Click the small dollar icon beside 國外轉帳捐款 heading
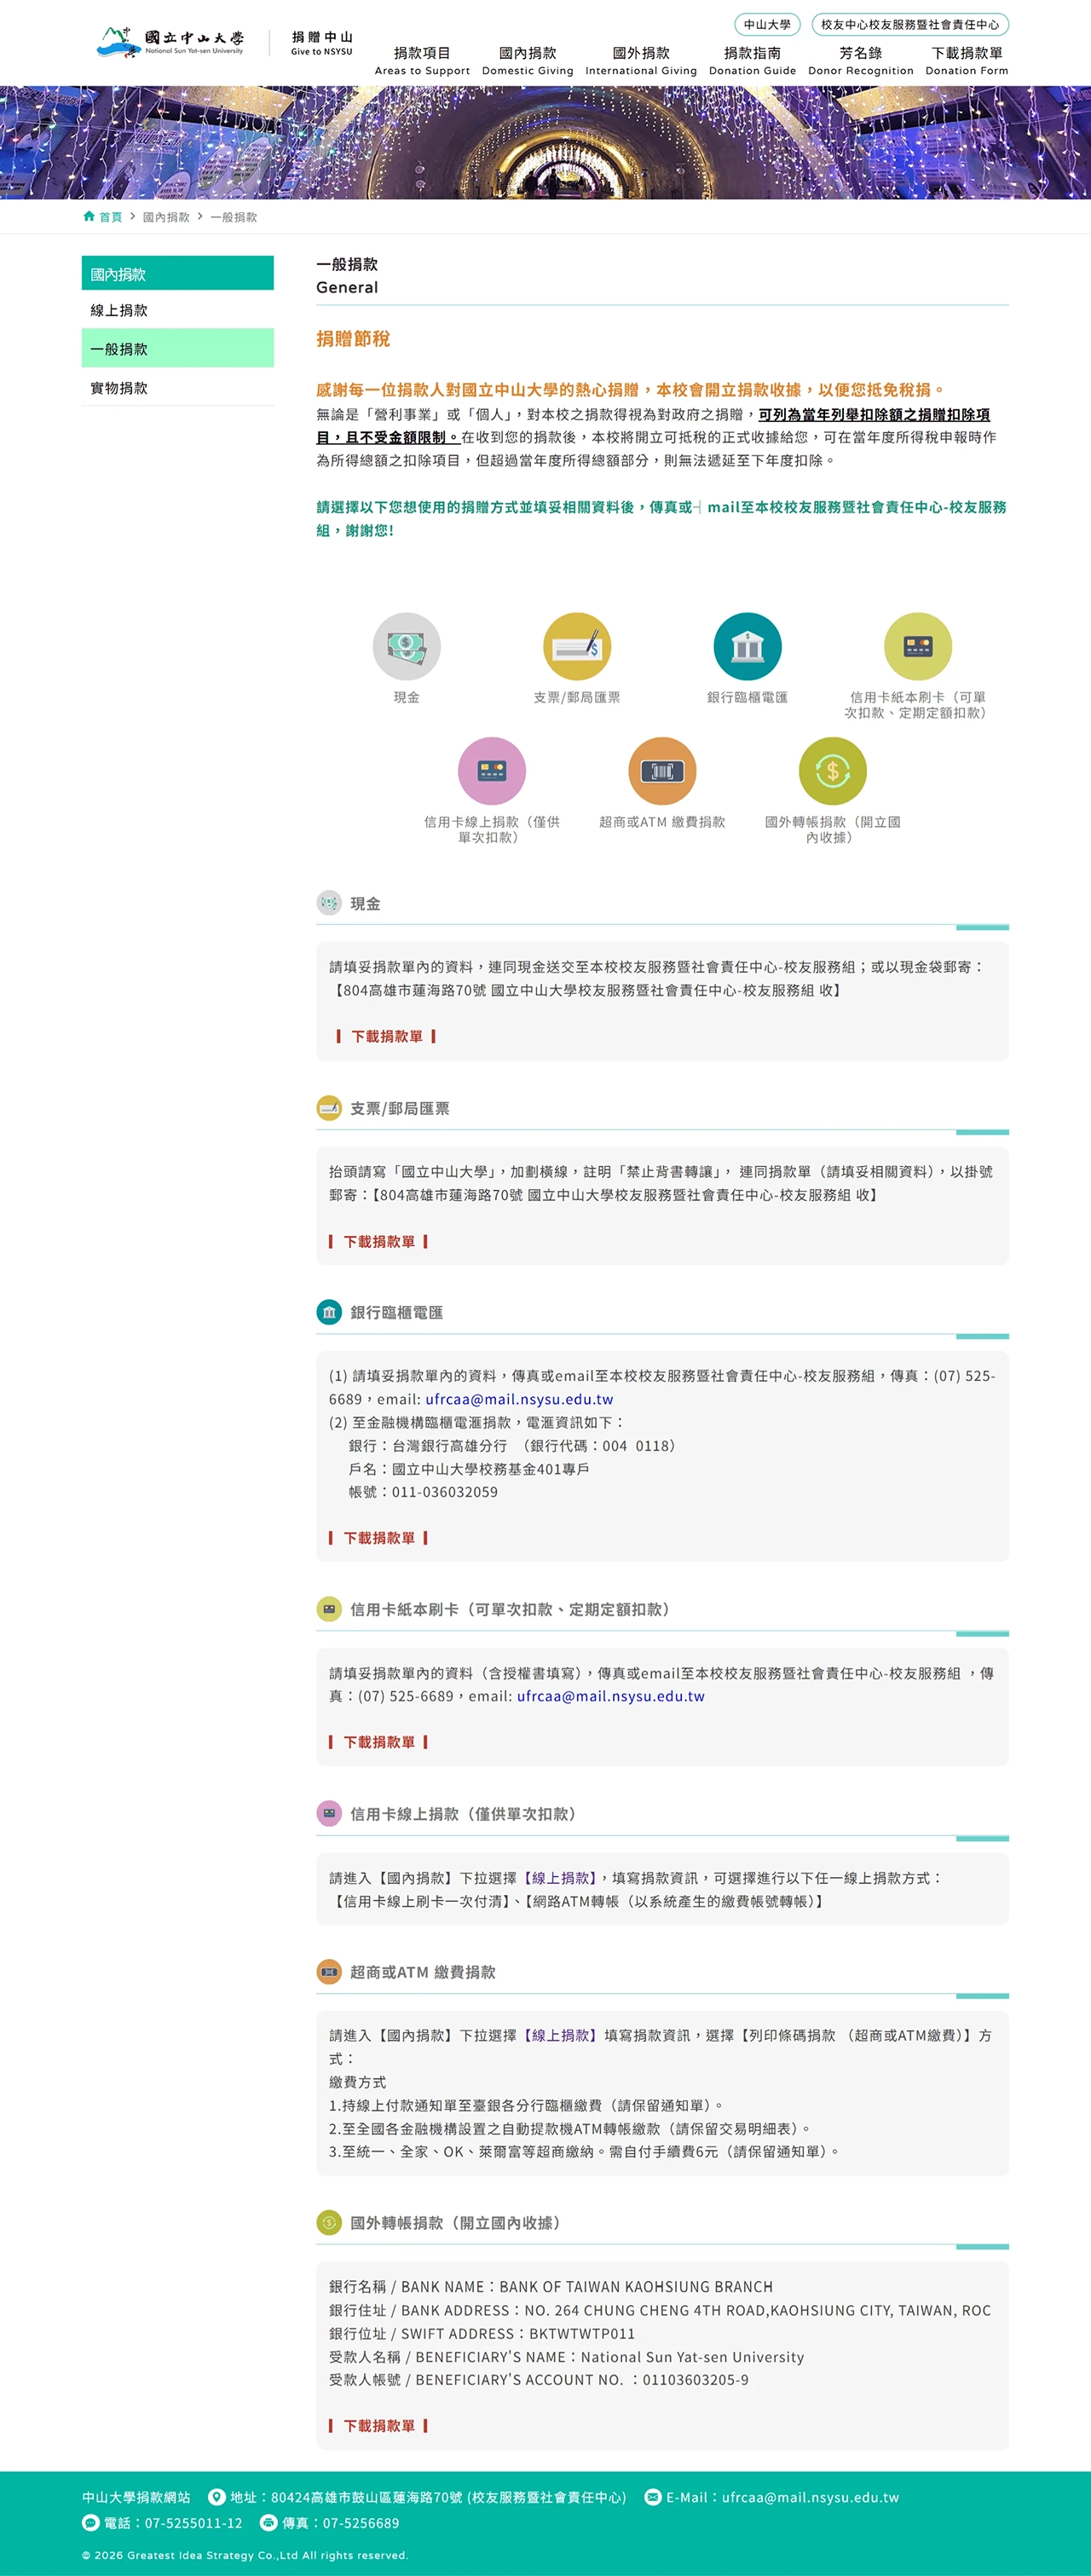 pos(329,2222)
